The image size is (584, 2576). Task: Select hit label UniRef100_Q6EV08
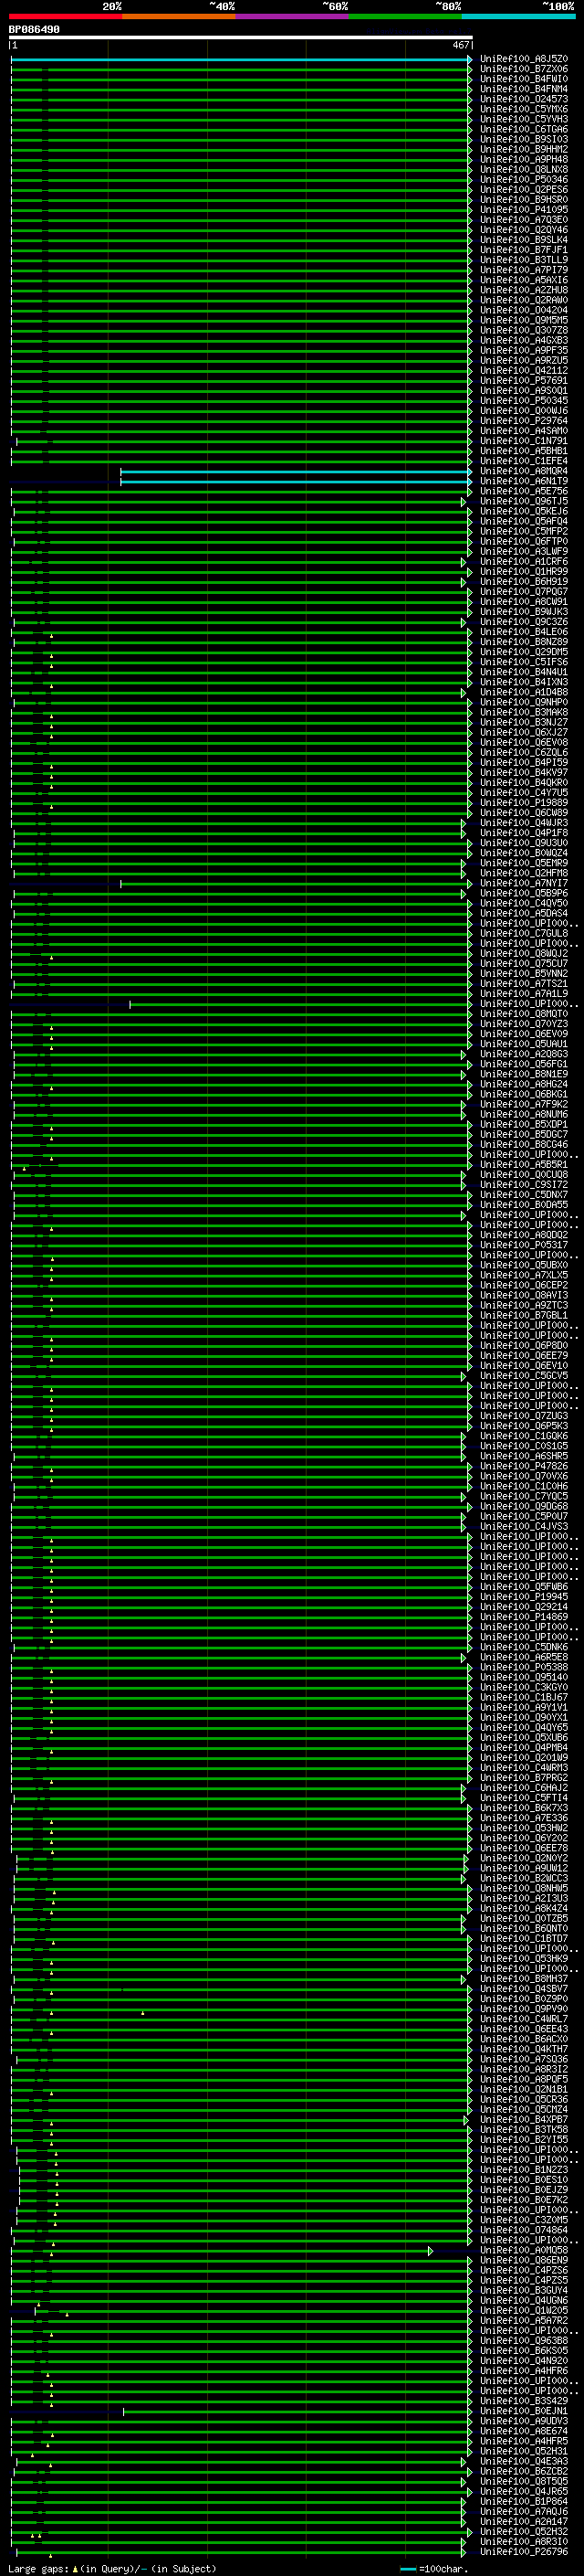(524, 742)
